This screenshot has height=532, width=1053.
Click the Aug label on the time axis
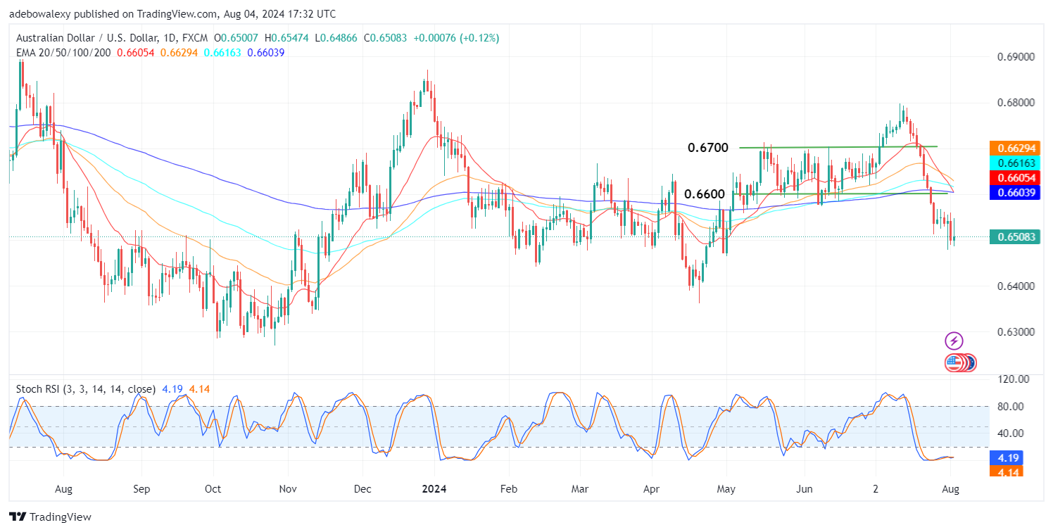[63, 489]
